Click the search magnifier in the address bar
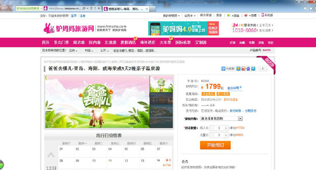This screenshot has width=316, height=170. [84, 8]
